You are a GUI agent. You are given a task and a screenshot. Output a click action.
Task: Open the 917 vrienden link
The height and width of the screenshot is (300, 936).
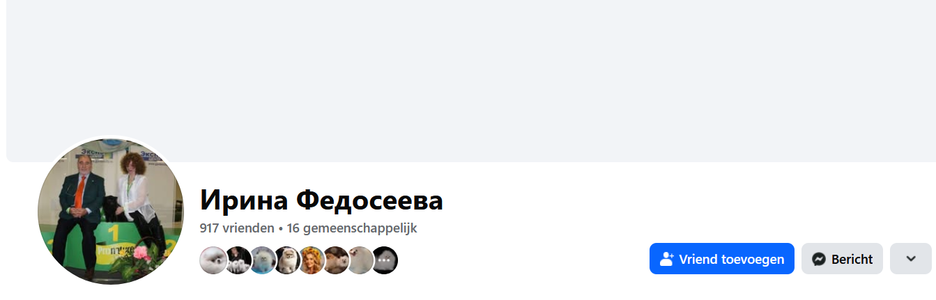(237, 228)
